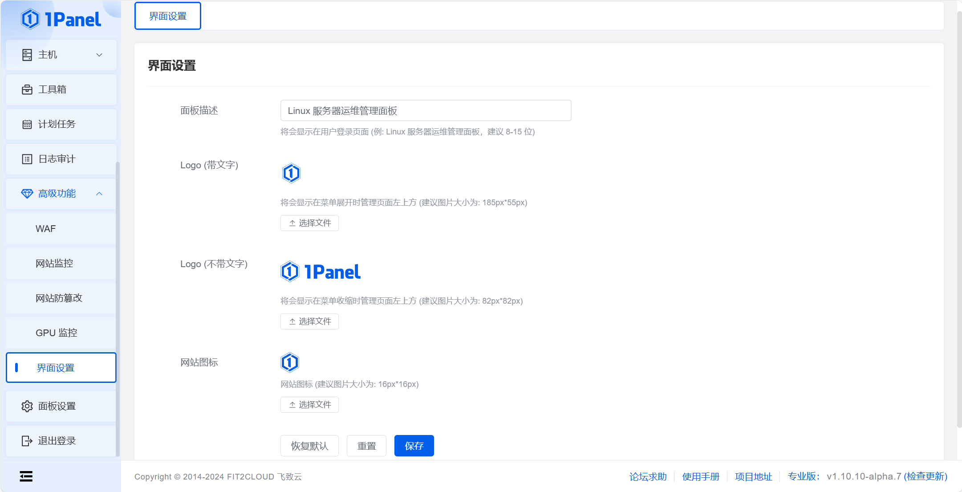Click 选择文件 under Logo (不带文字)

pyautogui.click(x=309, y=321)
